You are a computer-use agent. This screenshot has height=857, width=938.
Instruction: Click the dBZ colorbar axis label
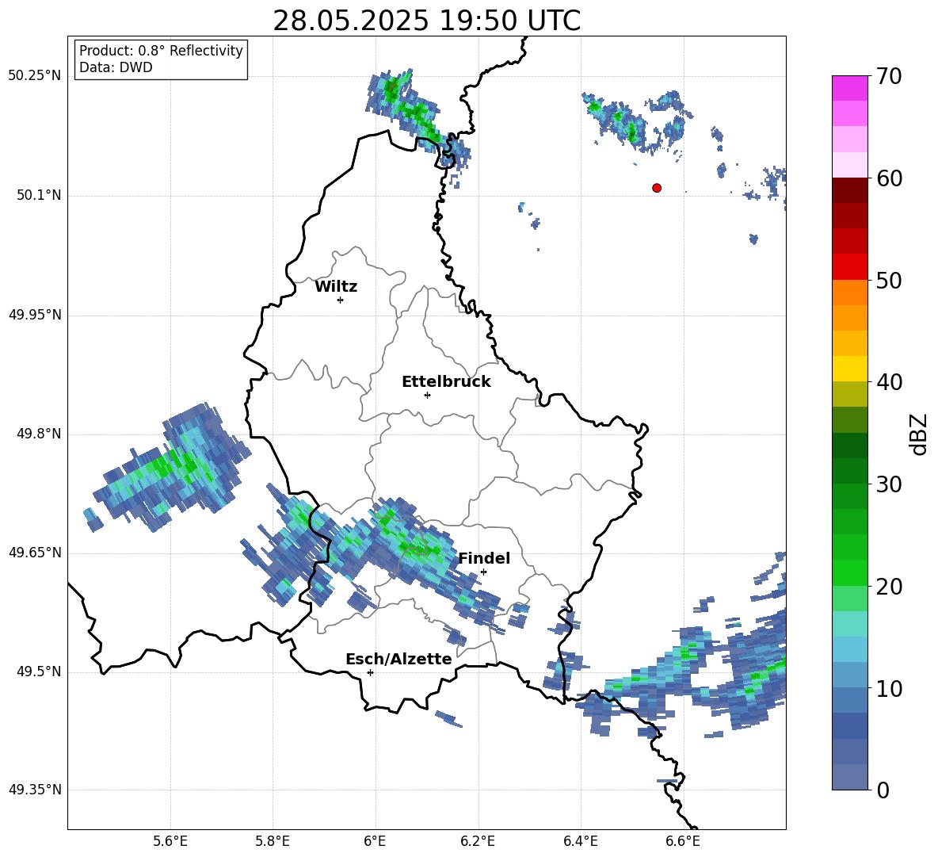pos(920,434)
